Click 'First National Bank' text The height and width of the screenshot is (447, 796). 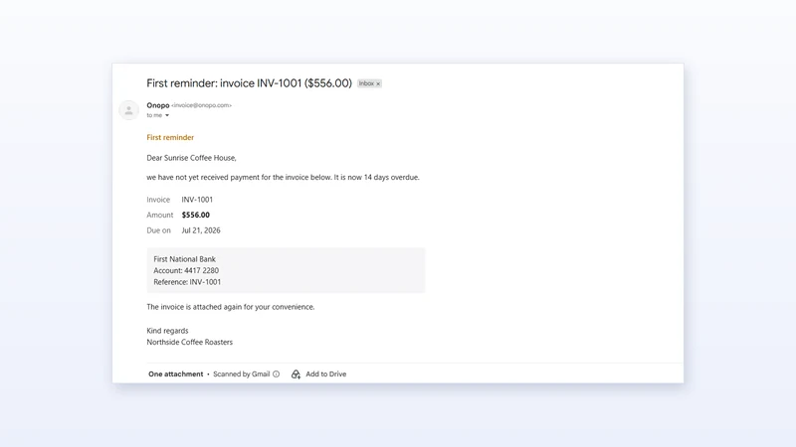pos(184,259)
